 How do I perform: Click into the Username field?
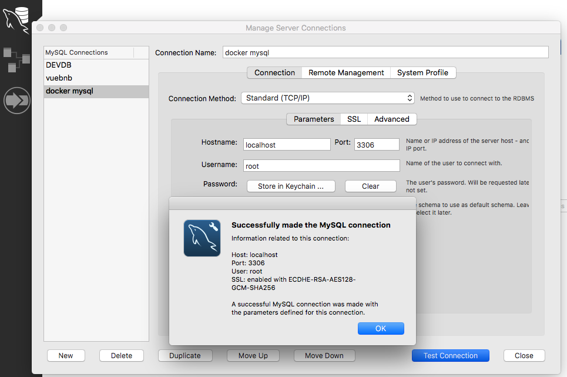321,166
